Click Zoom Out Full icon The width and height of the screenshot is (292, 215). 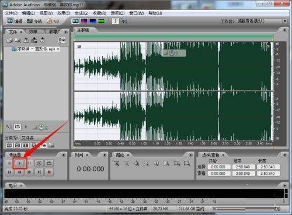tap(136, 163)
